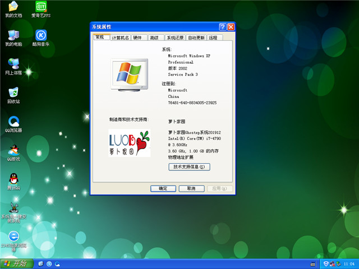This screenshot has width=359, height=269.
Task: Click the security shield tray icon
Action: 326,264
